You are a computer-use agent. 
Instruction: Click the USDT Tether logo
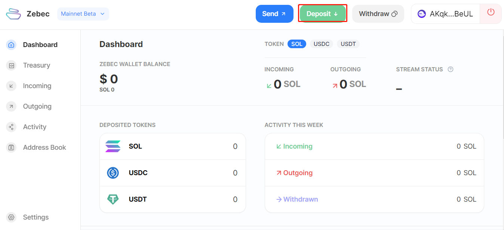pyautogui.click(x=113, y=199)
